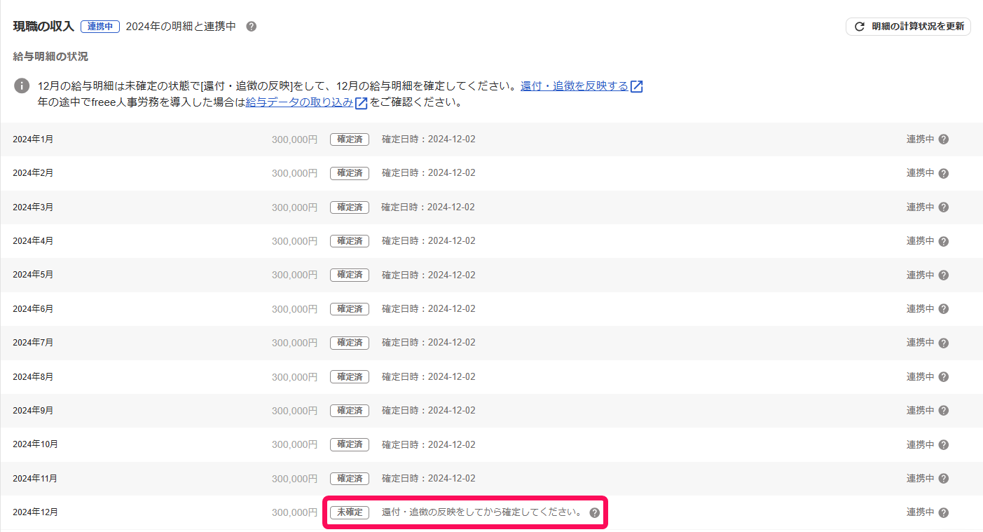Screen dimensions: 983x532
Task: Click help icon in 2024年8月 row
Action: 944,377
